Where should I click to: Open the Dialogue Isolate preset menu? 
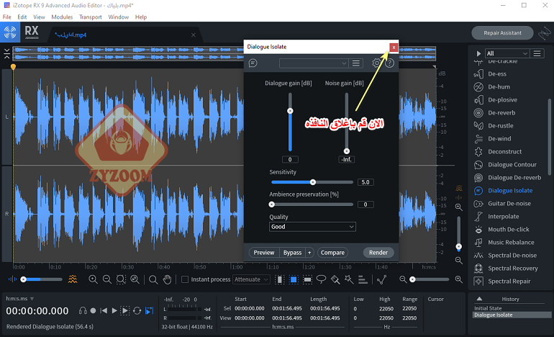356,63
